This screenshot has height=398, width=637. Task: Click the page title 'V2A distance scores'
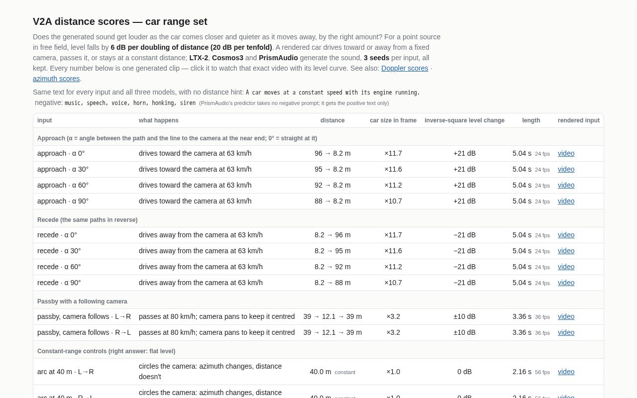pos(120,21)
